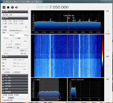The height and width of the screenshot is (103, 113).
Task: Expand the AGC panel
Action: [15, 75]
